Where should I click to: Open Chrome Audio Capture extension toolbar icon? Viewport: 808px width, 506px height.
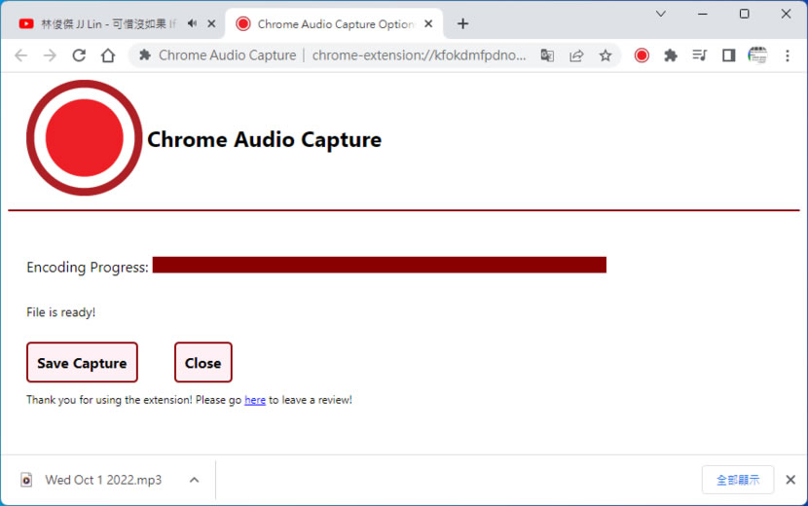[x=642, y=55]
